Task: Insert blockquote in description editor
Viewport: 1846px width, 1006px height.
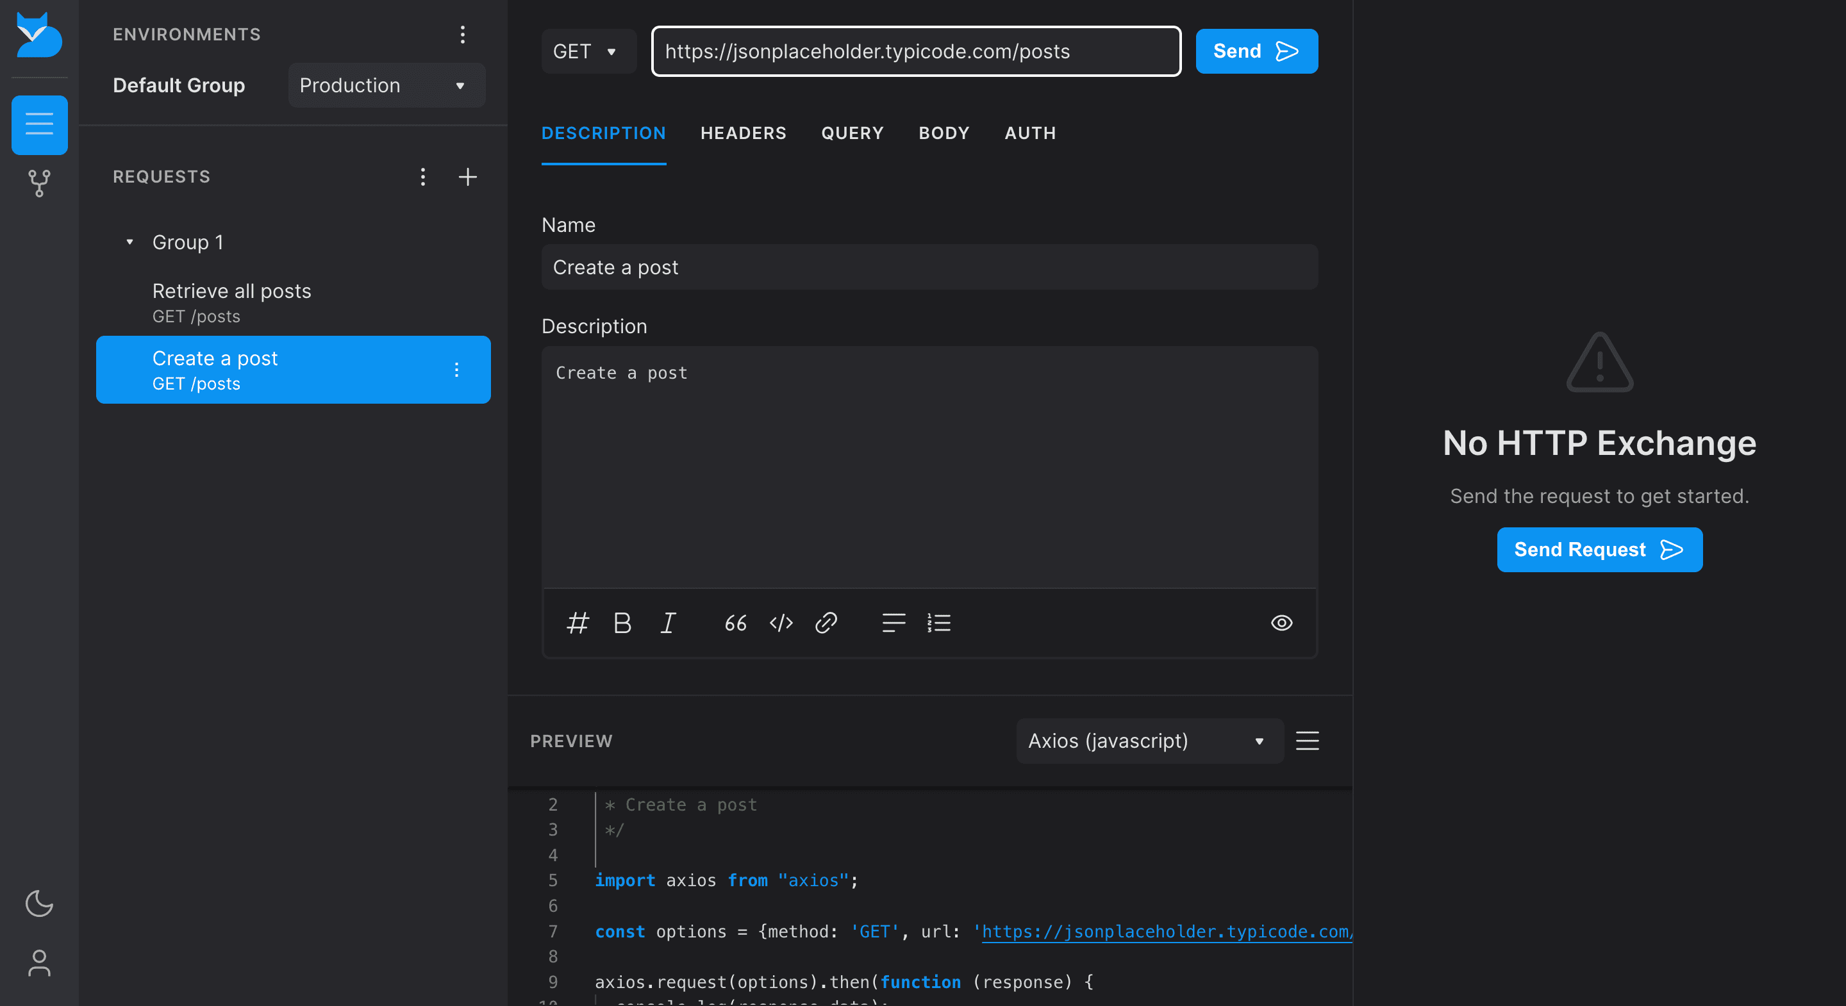Action: point(735,623)
